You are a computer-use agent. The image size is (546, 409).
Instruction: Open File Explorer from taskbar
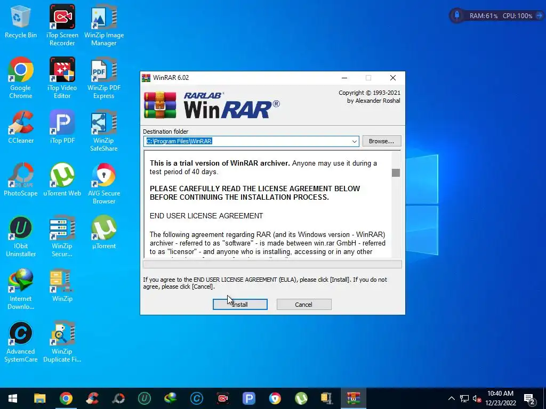pyautogui.click(x=39, y=398)
